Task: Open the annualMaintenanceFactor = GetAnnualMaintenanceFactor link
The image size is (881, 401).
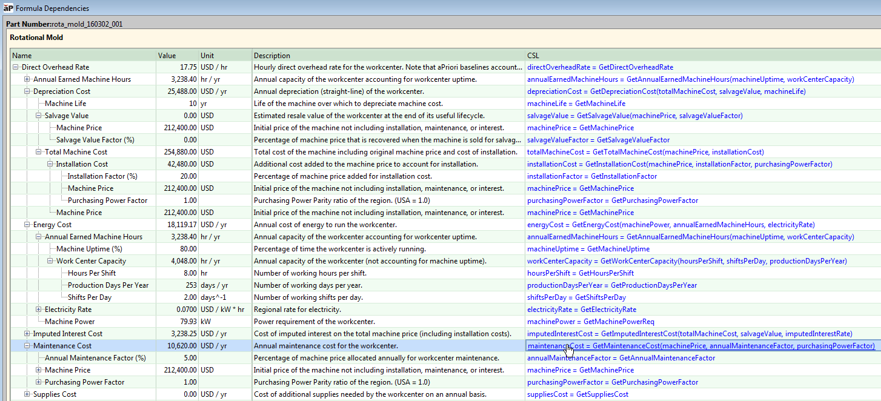Action: point(621,358)
